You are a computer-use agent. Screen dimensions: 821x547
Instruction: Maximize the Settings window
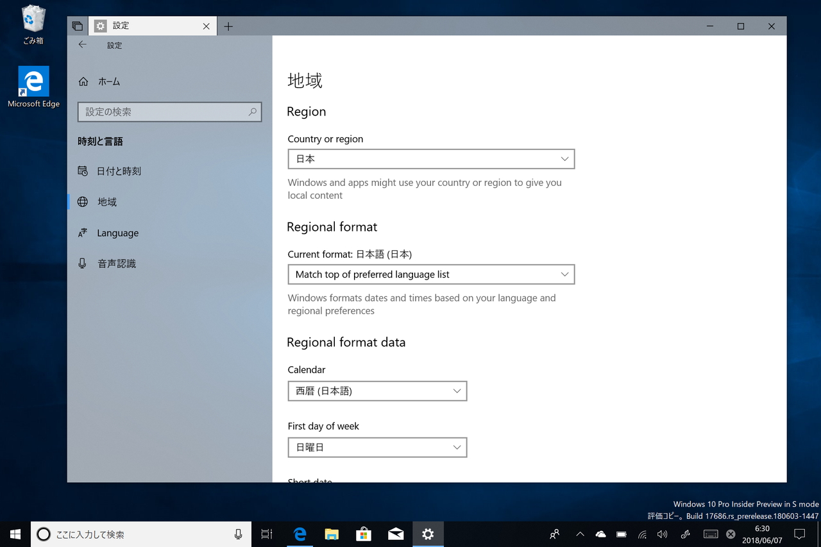click(x=741, y=26)
